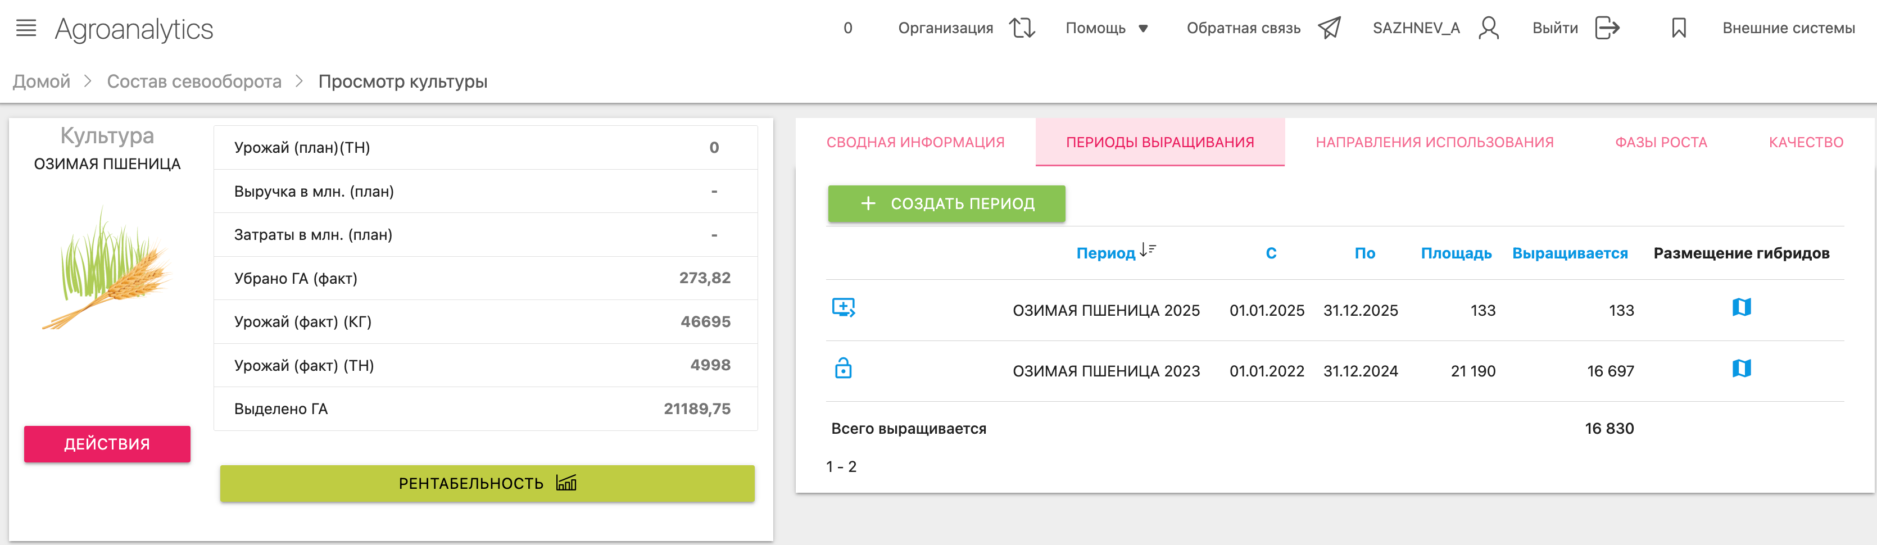Viewport: 1877px width, 545px height.
Task: Click the feedback paper plane icon
Action: point(1329,29)
